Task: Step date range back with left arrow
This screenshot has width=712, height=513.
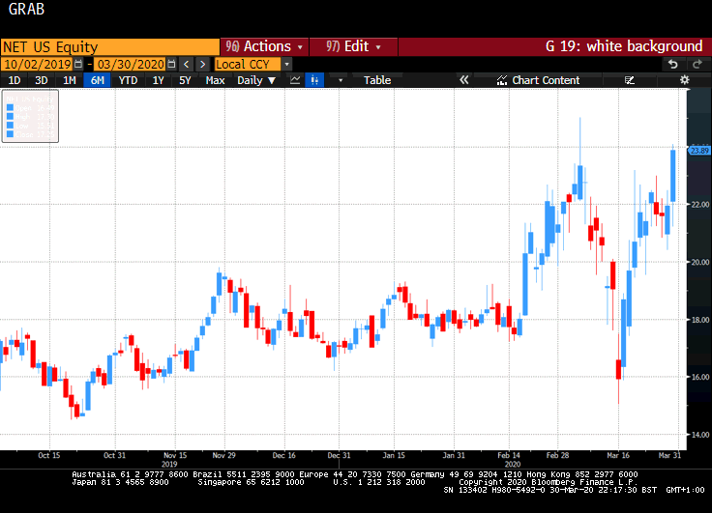Action: pos(187,64)
